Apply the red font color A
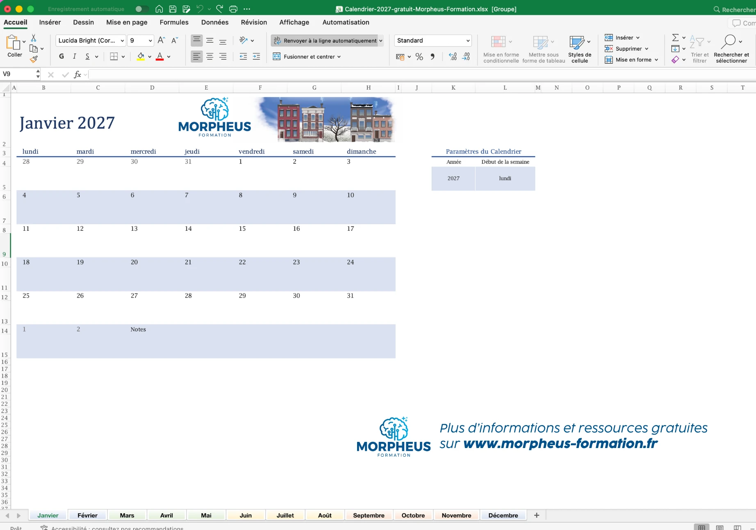Screen dimensions: 756x530 pos(160,57)
